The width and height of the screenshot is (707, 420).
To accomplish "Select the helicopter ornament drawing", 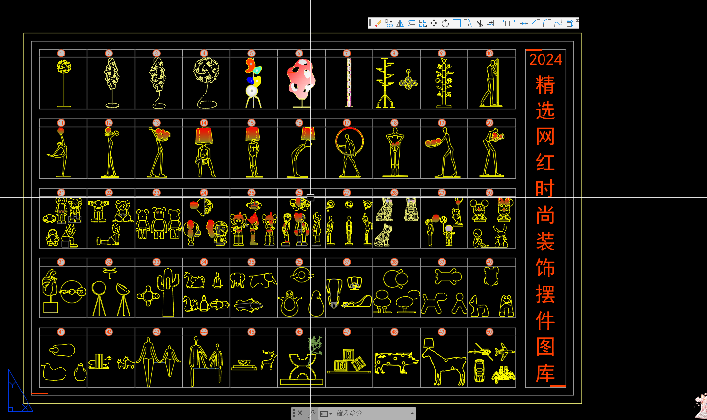I will (x=481, y=351).
